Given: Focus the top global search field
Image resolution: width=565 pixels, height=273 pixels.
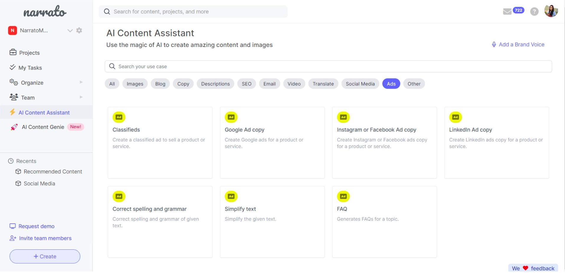Looking at the screenshot, I should point(193,12).
